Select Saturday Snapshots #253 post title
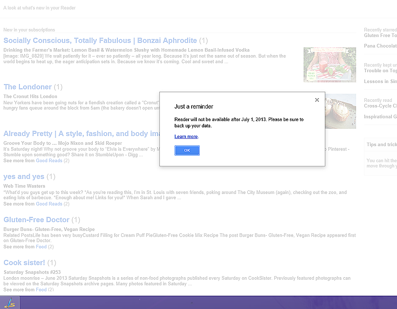 [x=32, y=272]
